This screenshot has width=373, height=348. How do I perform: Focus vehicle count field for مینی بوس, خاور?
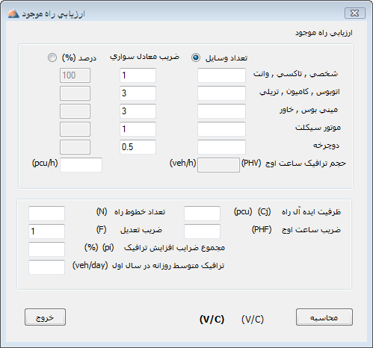point(221,111)
